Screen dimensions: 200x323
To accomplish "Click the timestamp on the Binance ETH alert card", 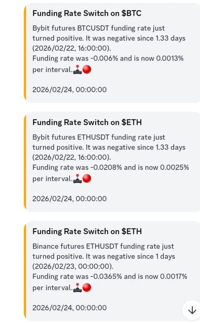I will pyautogui.click(x=69, y=308).
